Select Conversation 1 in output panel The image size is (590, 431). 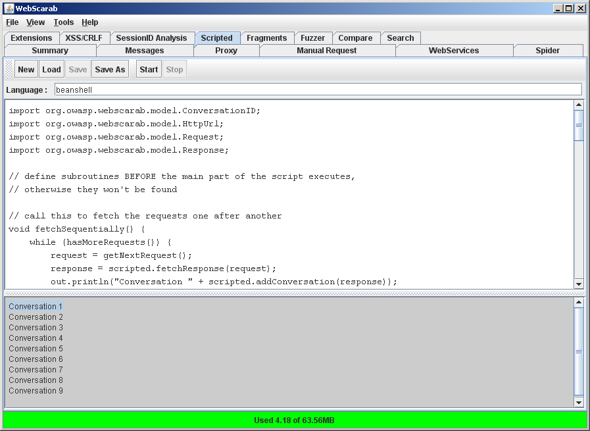click(x=36, y=307)
